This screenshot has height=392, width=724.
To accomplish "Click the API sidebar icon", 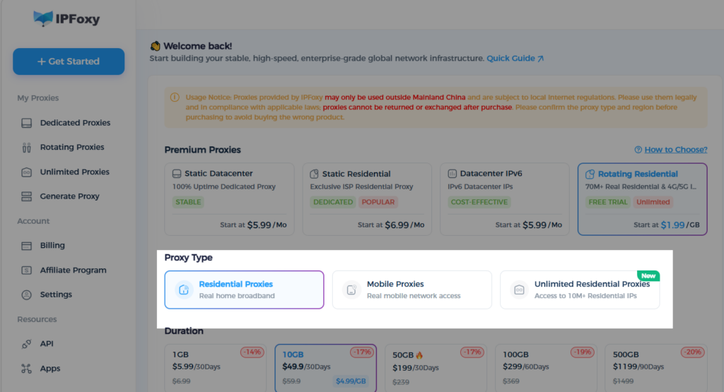I will 27,344.
